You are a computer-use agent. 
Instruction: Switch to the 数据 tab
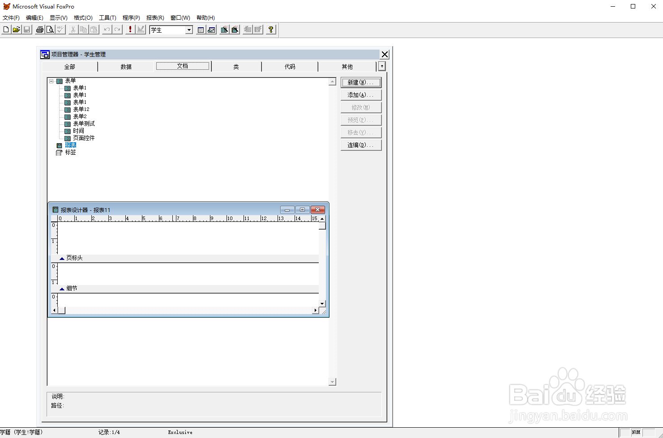click(126, 67)
